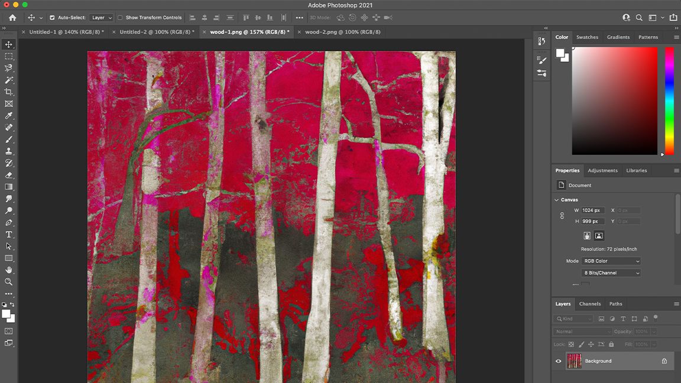
Task: Pick the Eraser tool
Action: 8,175
